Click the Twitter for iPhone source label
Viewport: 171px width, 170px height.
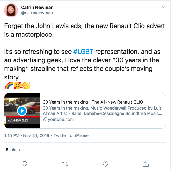click(x=71, y=135)
